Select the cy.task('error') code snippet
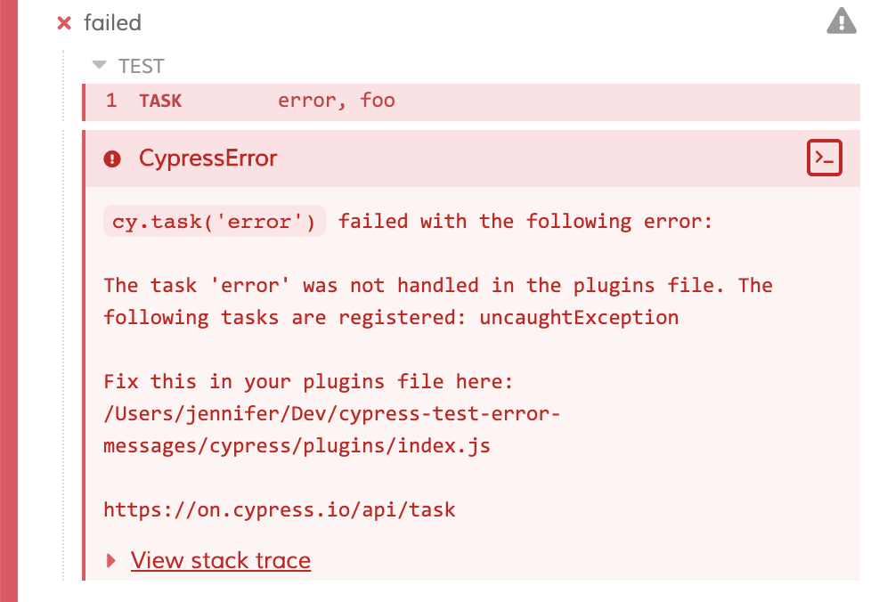This screenshot has height=602, width=887. [214, 220]
